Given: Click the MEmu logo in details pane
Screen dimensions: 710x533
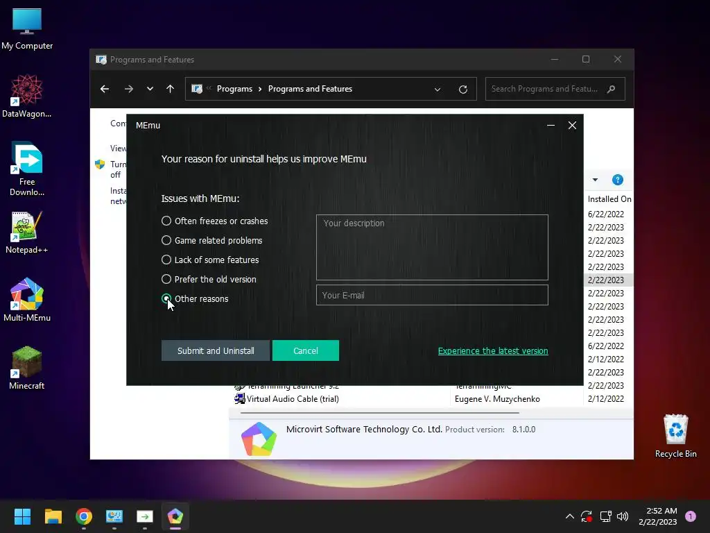Looking at the screenshot, I should (259, 439).
